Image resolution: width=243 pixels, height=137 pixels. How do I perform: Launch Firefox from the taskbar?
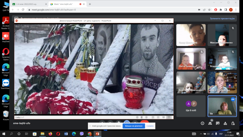point(50,134)
